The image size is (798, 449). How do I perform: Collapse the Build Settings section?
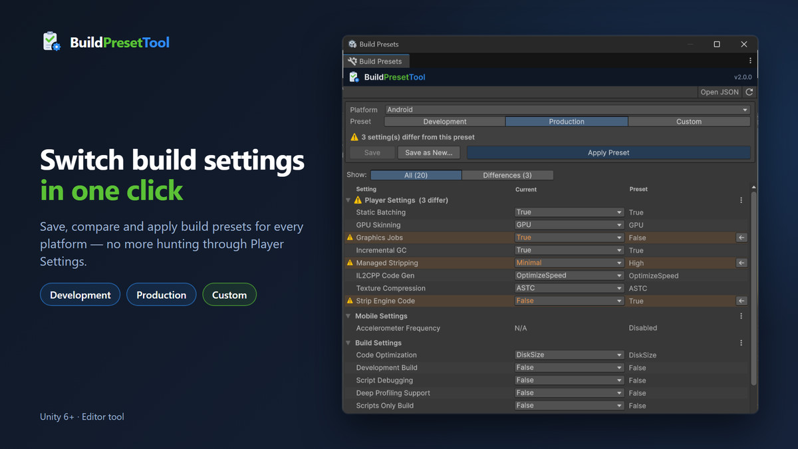coord(348,343)
